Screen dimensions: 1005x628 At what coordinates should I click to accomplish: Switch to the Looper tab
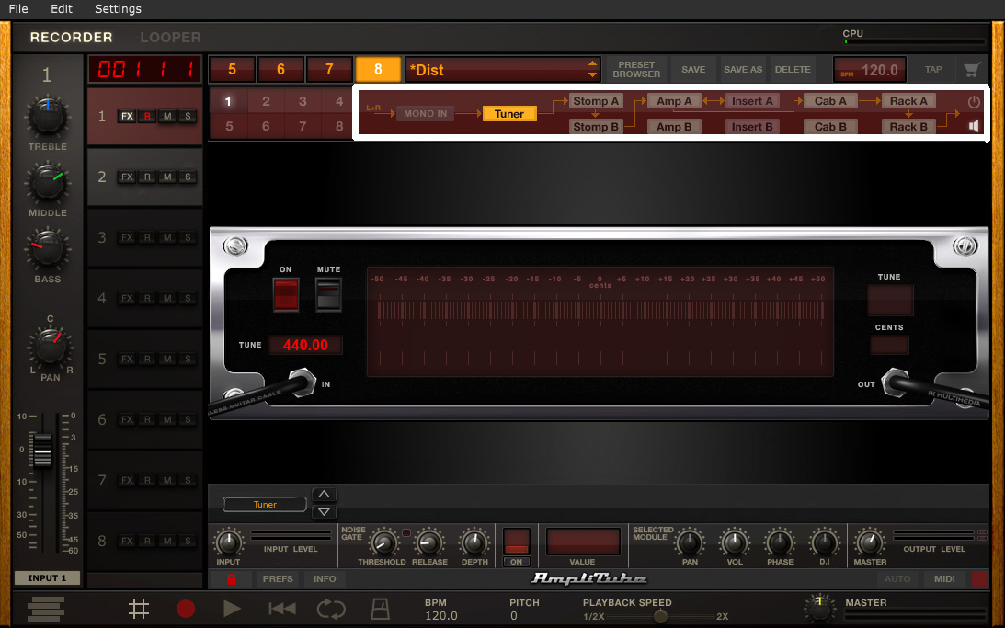[x=170, y=37]
